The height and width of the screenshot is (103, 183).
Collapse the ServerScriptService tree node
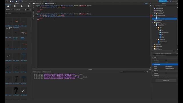[153, 15]
